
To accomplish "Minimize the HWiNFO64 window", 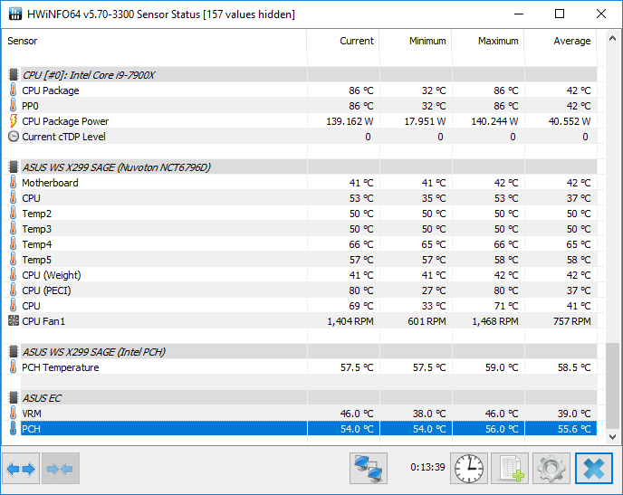I will pos(519,14).
